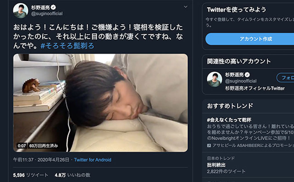Click verified badge next to tweet author name
The width and height of the screenshot is (294, 182).
pos(54,8)
